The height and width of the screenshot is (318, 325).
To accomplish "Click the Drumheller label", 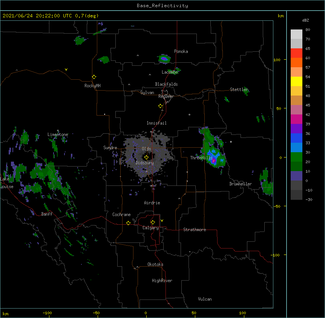I will tap(241, 184).
